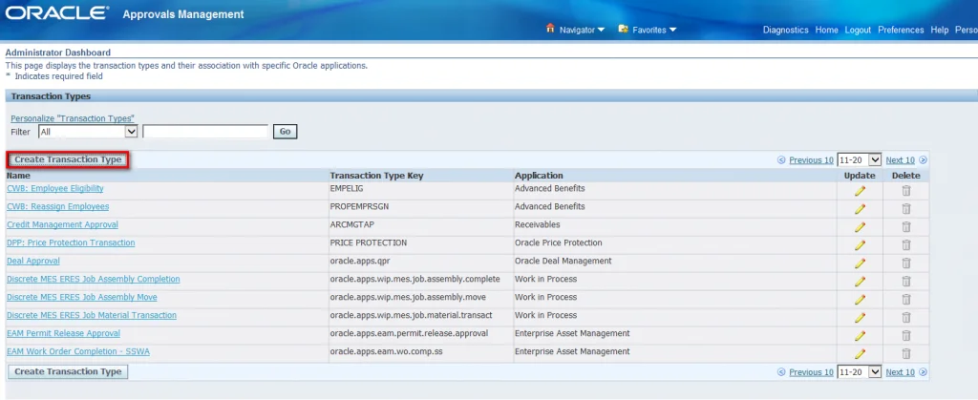The width and height of the screenshot is (978, 400).
Task: Click the EMPELIG transaction type key cell
Action: [x=346, y=188]
